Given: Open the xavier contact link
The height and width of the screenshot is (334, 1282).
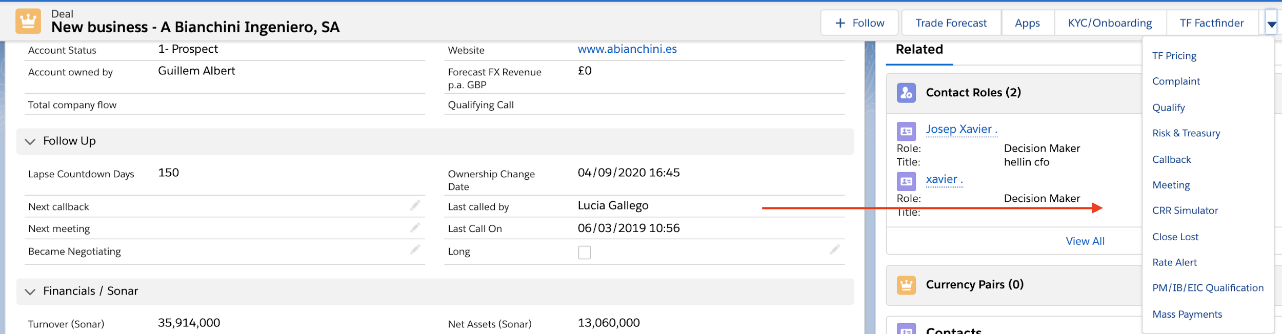Looking at the screenshot, I should (944, 179).
